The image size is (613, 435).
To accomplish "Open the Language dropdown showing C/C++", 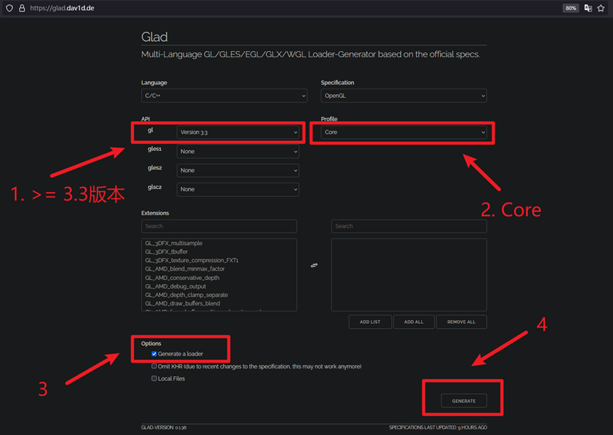I will pos(224,95).
